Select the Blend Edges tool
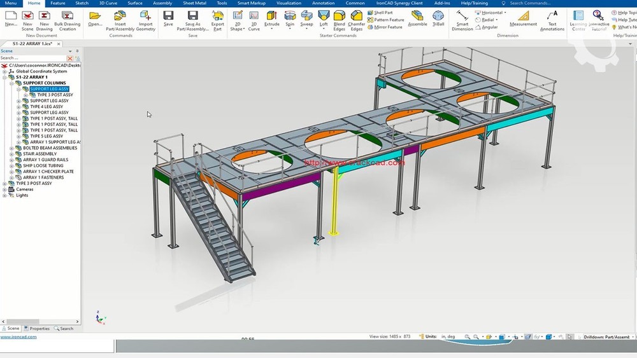Image resolution: width=637 pixels, height=358 pixels. pos(340,21)
